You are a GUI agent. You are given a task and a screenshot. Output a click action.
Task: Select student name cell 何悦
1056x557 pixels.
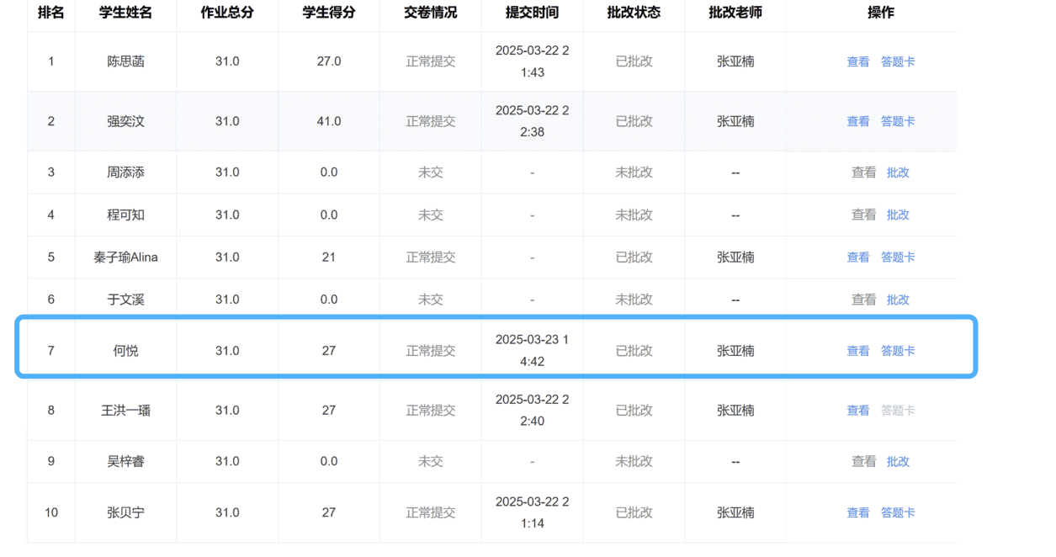125,352
